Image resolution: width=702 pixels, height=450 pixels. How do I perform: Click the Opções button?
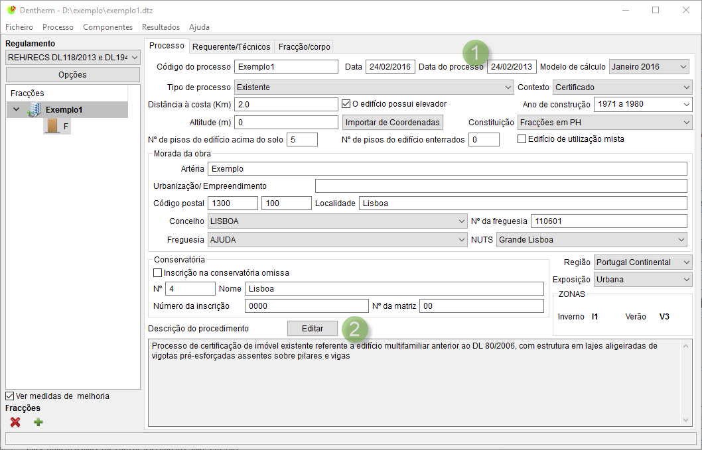tap(73, 75)
